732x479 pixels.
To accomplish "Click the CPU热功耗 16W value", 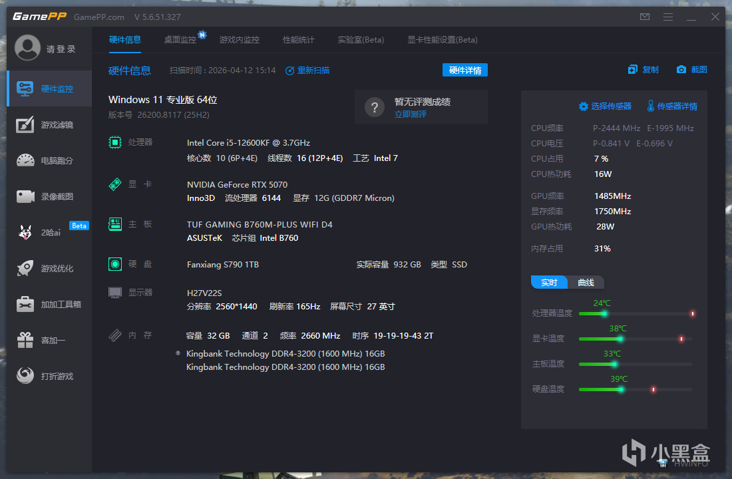I will [x=603, y=174].
